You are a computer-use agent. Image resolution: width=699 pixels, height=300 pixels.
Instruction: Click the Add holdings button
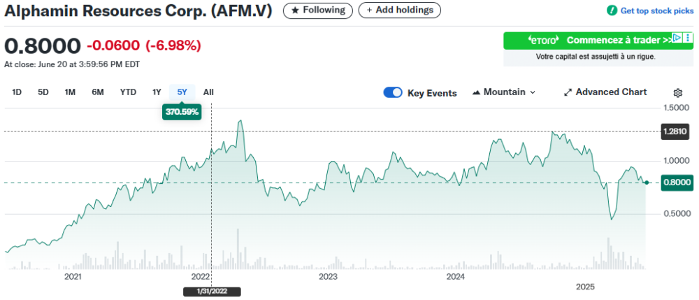point(400,10)
